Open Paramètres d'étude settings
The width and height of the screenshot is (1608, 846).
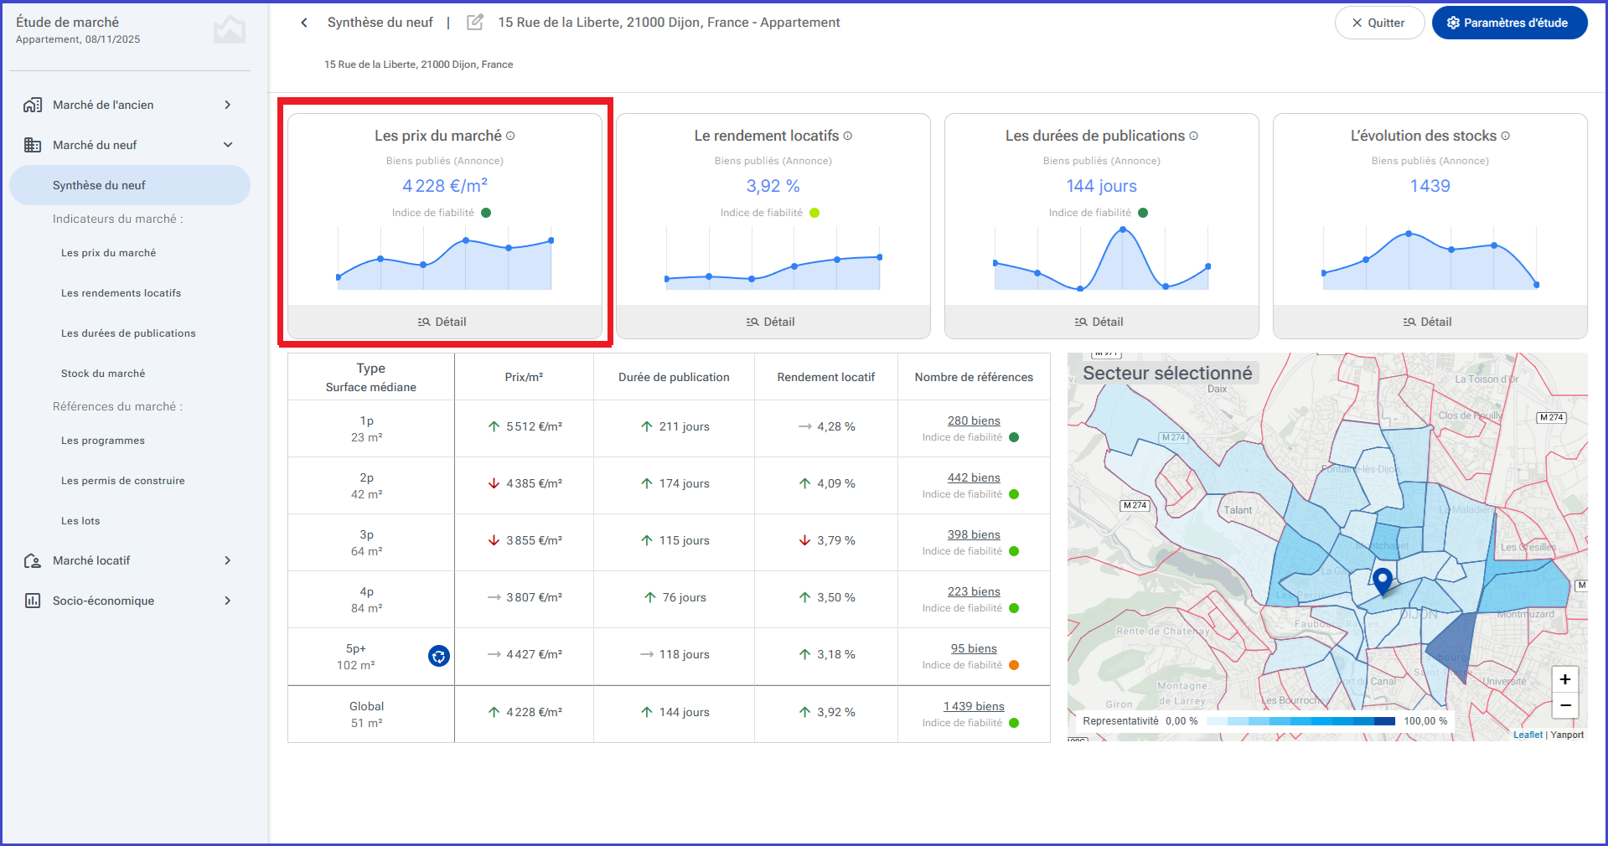pyautogui.click(x=1509, y=23)
